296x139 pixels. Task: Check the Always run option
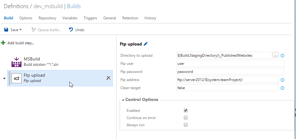(186, 125)
